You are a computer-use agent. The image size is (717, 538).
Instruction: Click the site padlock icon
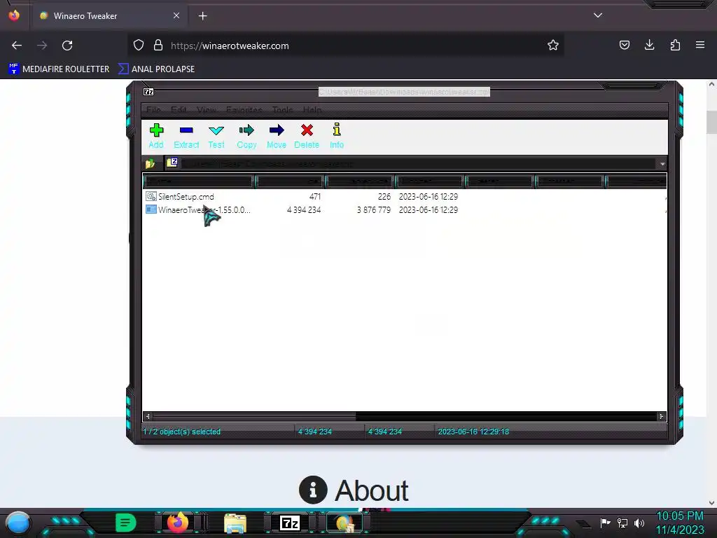coord(158,46)
